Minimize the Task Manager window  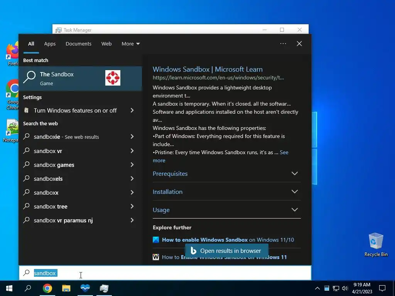click(x=265, y=30)
